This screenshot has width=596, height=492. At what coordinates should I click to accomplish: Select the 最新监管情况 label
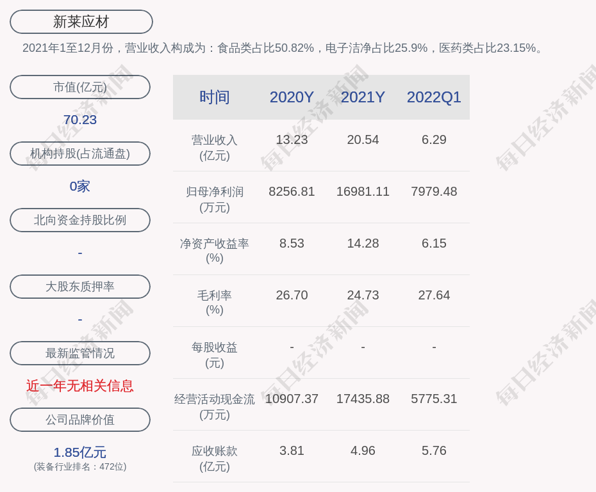click(80, 353)
